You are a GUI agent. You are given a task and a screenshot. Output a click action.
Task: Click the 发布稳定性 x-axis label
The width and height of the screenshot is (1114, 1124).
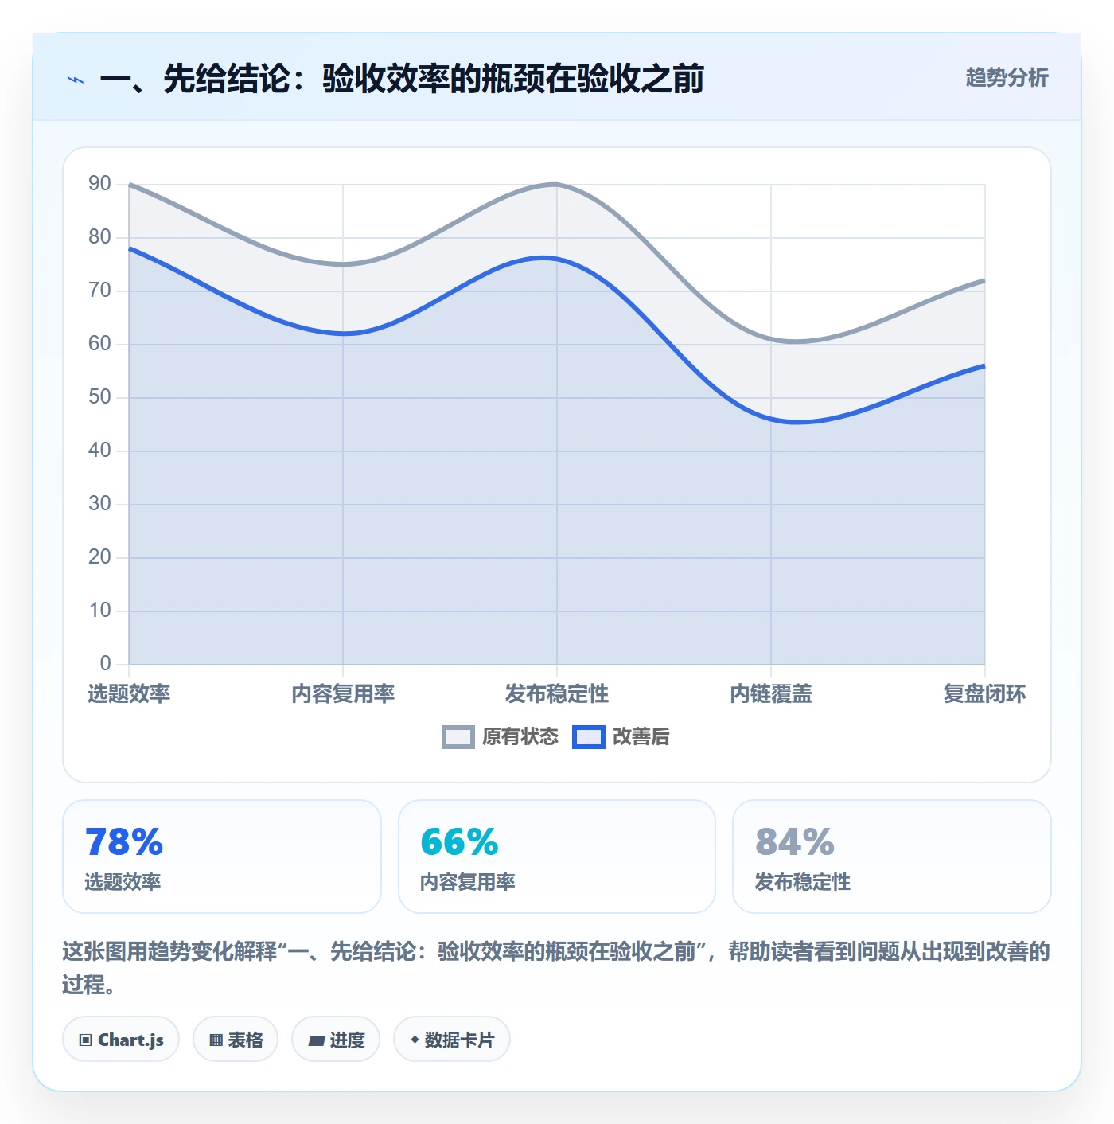[557, 694]
